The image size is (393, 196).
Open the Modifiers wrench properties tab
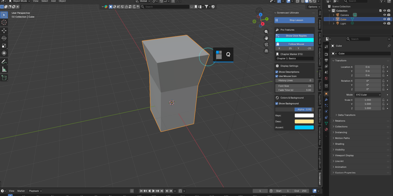point(326,100)
